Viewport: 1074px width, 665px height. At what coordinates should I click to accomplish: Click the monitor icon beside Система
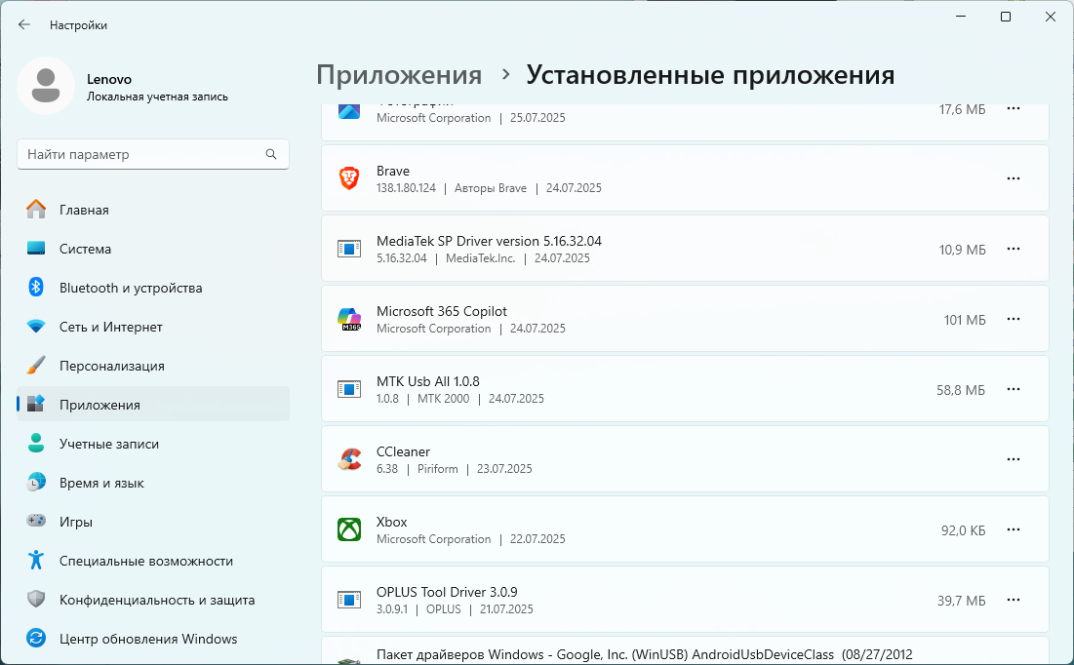tap(36, 248)
